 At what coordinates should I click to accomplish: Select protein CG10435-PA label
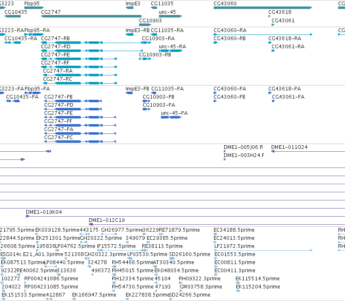tap(22, 97)
